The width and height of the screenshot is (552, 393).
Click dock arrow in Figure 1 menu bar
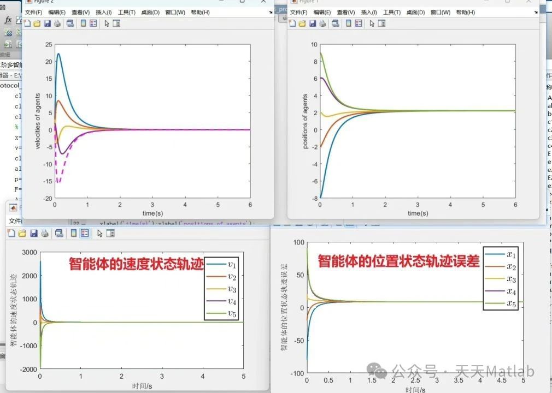(536, 13)
